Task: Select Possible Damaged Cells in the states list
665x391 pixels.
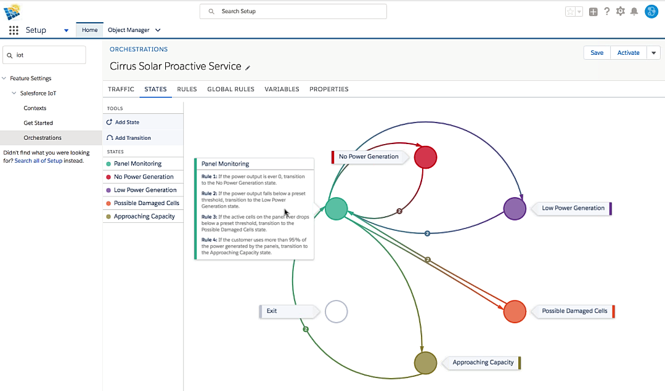Action: tap(143, 203)
